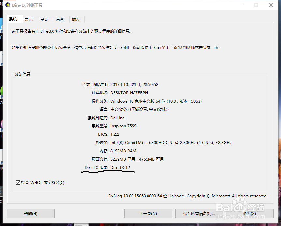
Task: Click the DxDiag 10.00.15063.0000 version text
Action: (x=146, y=196)
